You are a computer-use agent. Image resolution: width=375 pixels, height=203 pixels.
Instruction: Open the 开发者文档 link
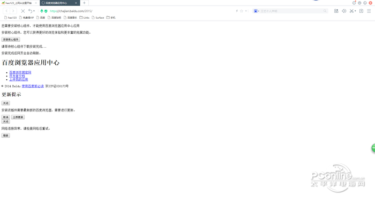pyautogui.click(x=17, y=76)
